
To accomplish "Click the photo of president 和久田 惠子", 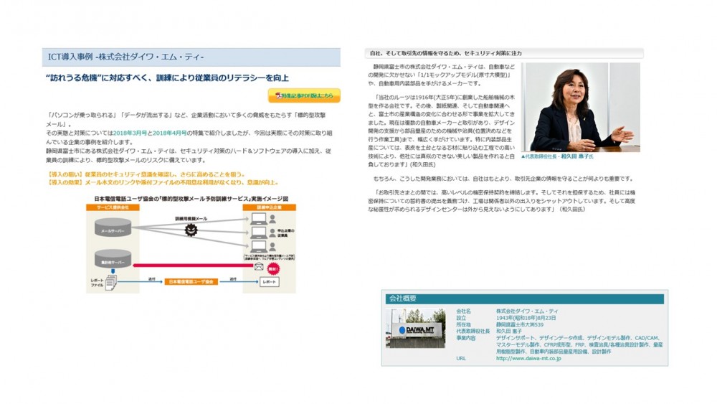I will tap(581, 107).
